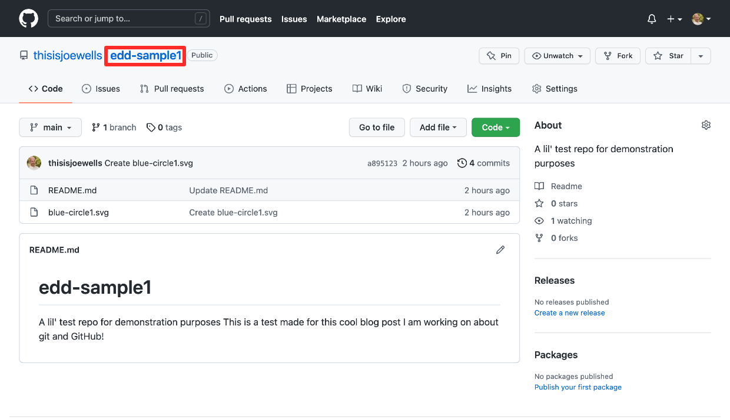Follow the Create a new release link
Screen dimensions: 730x420
(x=569, y=313)
